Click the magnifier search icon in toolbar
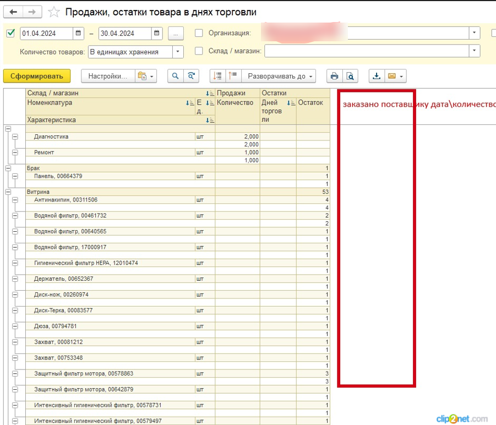This screenshot has height=425, width=496. (175, 76)
